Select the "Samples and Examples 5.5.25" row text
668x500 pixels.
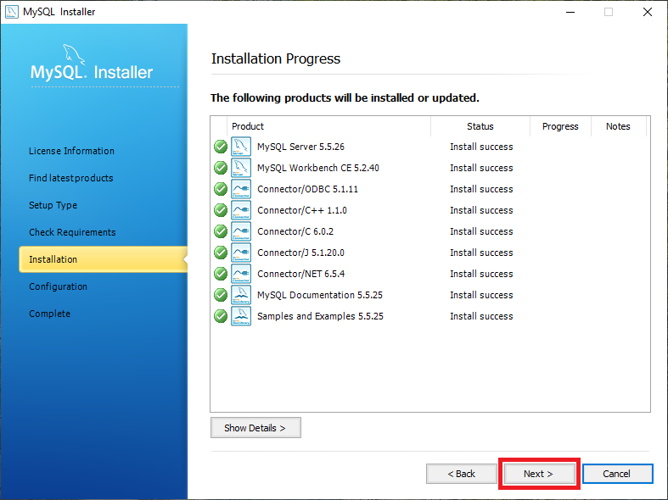pyautogui.click(x=320, y=316)
